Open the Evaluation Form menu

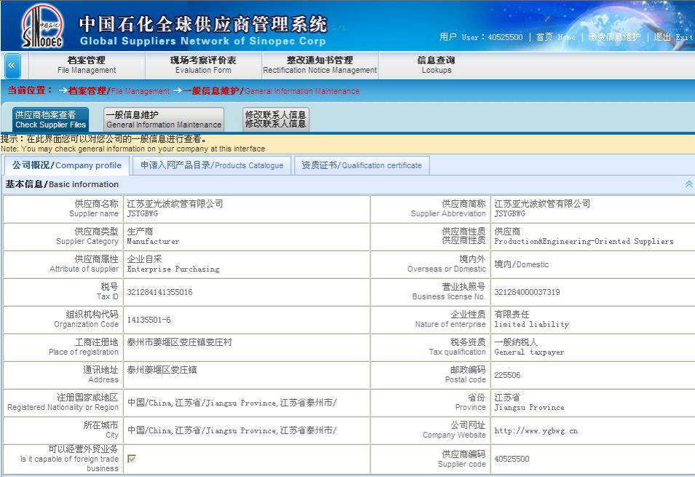(x=203, y=65)
